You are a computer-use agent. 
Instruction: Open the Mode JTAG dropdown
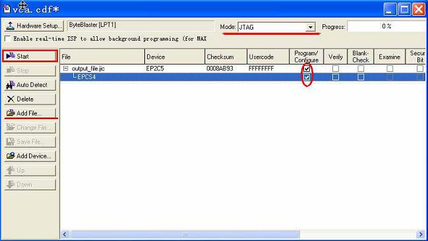tap(310, 27)
